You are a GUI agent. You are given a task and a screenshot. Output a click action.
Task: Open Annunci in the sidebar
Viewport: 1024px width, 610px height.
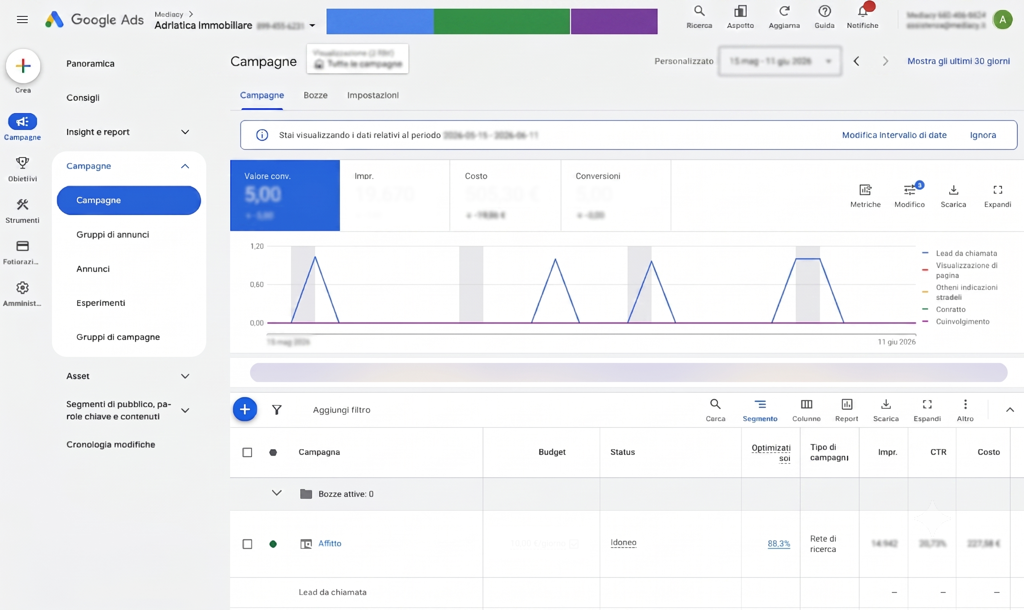93,269
